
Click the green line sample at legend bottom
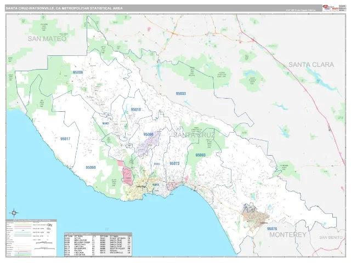22,255
